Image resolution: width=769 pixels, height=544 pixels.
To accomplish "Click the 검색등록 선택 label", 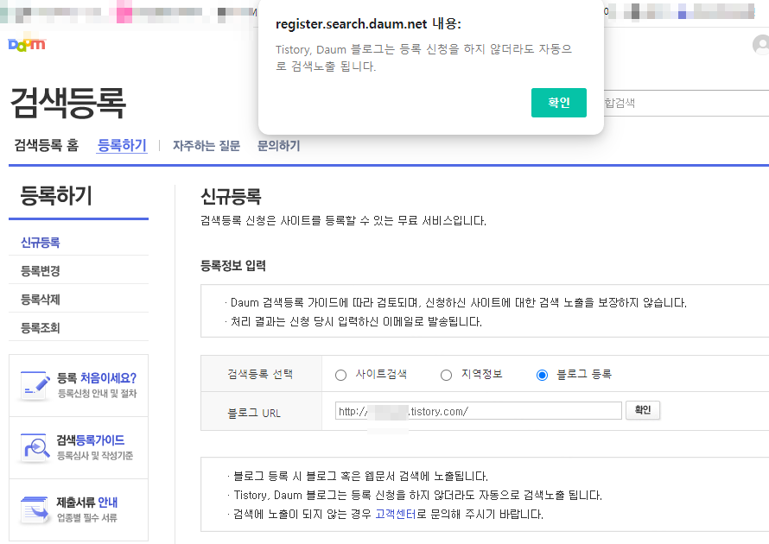I will click(x=260, y=374).
